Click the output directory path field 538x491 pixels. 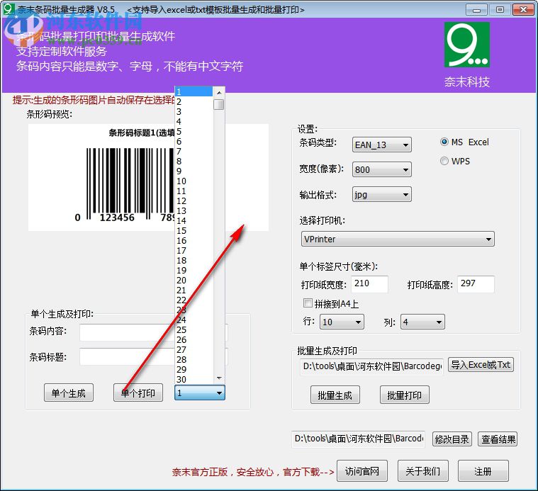pos(358,439)
